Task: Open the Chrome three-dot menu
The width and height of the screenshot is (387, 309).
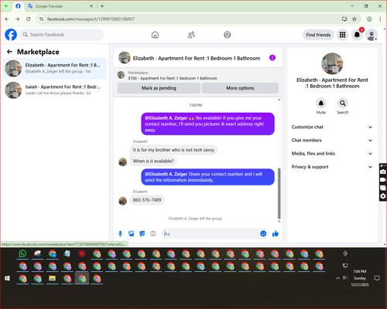Action: [x=380, y=19]
